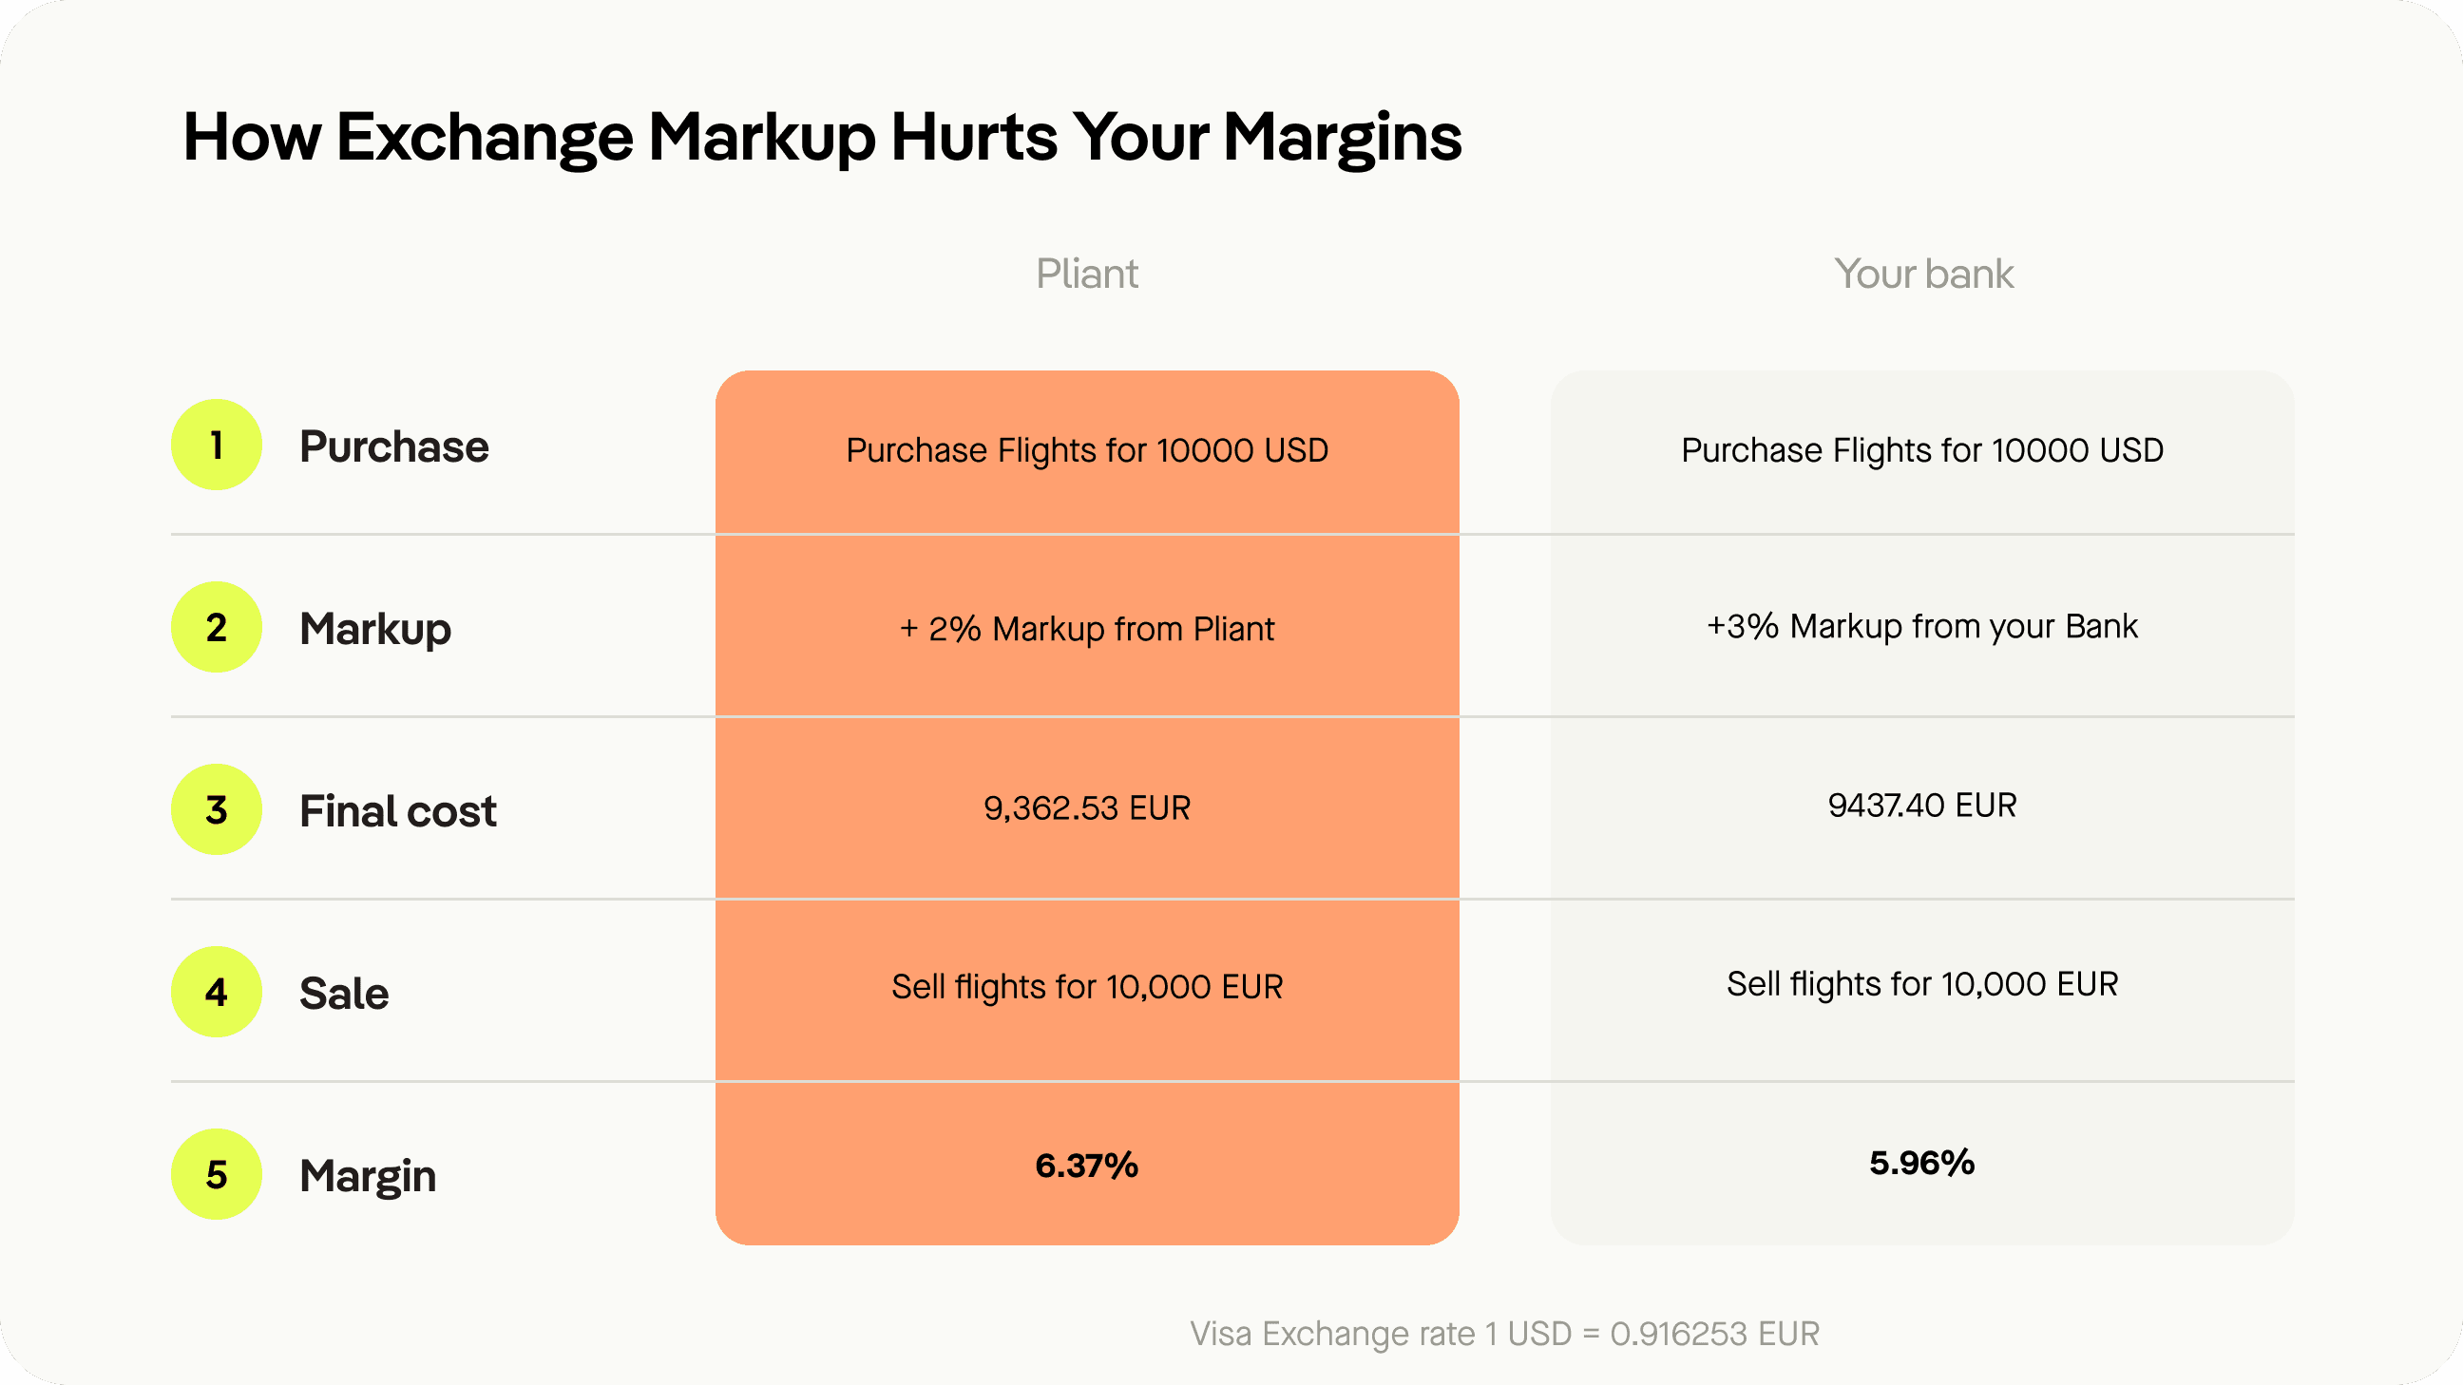Image resolution: width=2463 pixels, height=1385 pixels.
Task: Select the Your bank column header
Action: coord(1922,275)
